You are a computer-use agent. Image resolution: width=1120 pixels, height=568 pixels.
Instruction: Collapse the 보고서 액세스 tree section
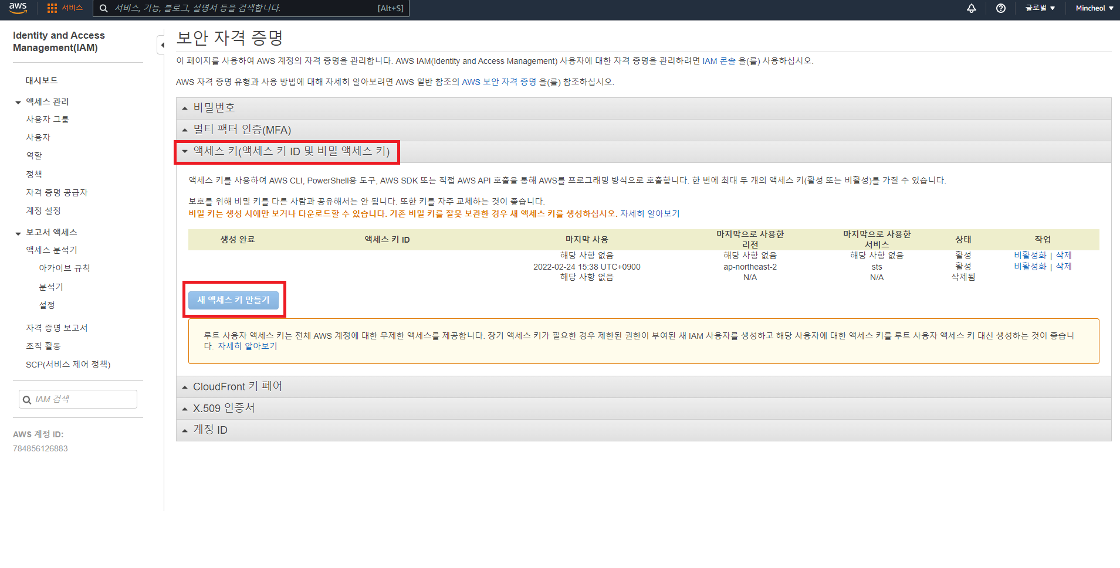[18, 233]
